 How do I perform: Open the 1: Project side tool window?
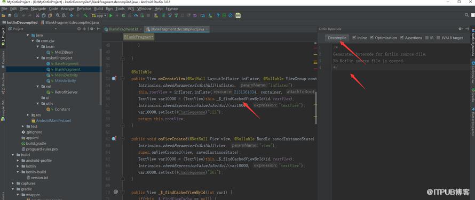(3, 37)
